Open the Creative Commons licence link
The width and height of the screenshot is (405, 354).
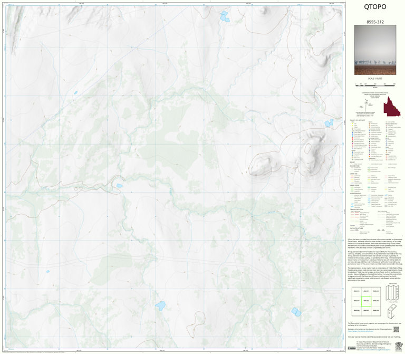pos(374,350)
